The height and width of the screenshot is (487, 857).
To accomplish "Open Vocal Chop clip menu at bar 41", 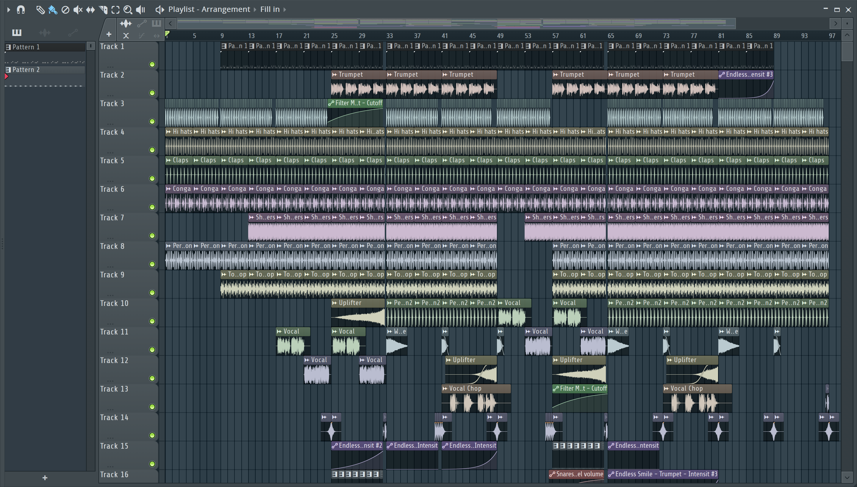I will (x=445, y=389).
